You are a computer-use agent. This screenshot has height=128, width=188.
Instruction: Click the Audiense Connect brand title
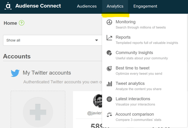click(38, 6)
